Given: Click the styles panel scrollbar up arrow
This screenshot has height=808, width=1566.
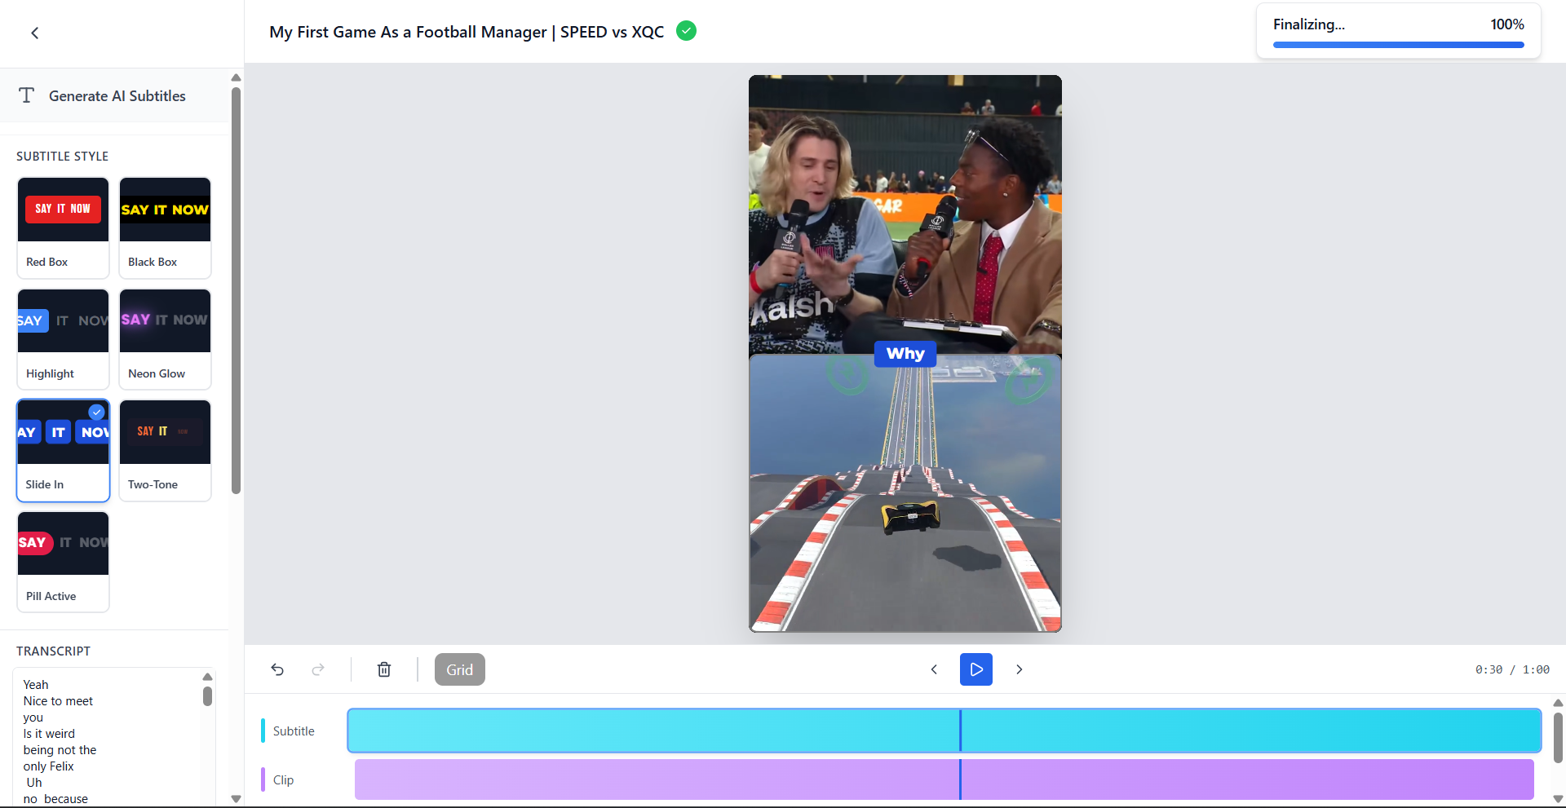Looking at the screenshot, I should (x=236, y=77).
